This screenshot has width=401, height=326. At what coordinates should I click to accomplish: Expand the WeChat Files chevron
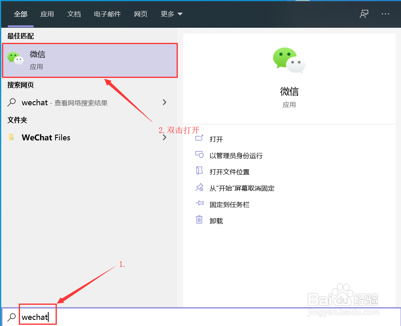[x=164, y=137]
